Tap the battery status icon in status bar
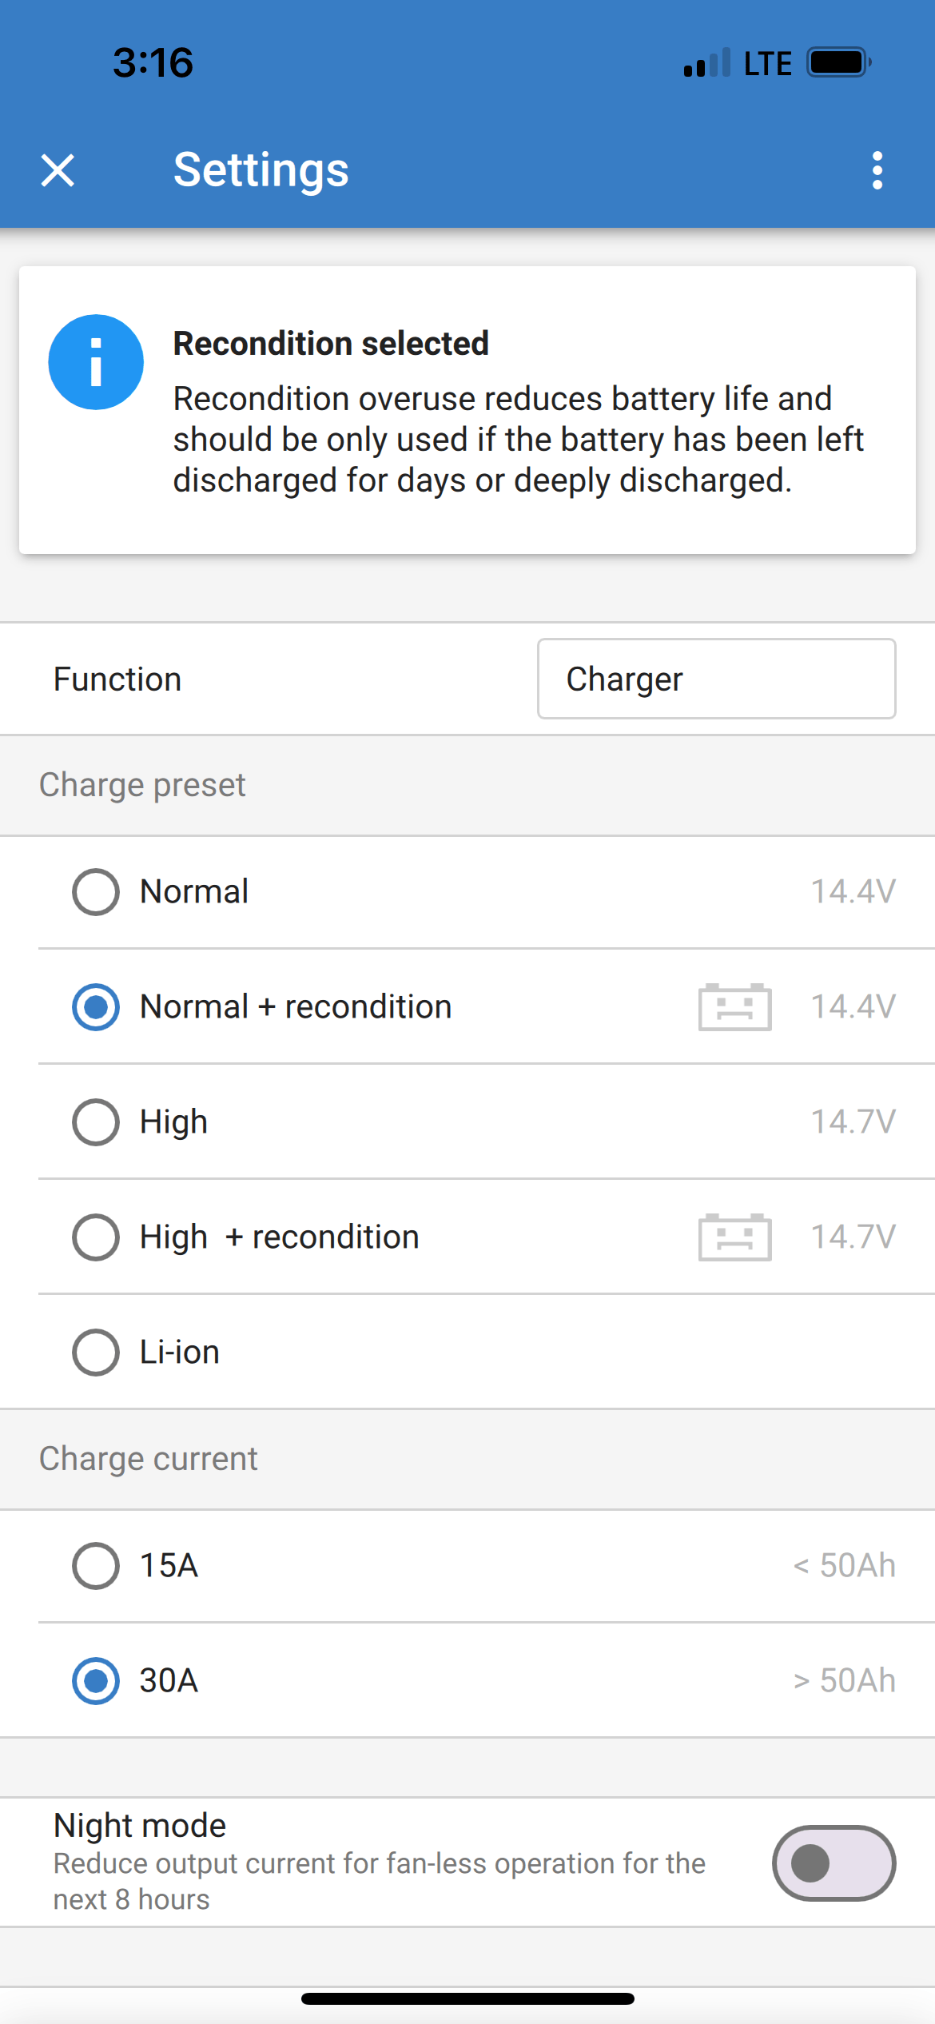This screenshot has height=2024, width=935. click(x=838, y=62)
